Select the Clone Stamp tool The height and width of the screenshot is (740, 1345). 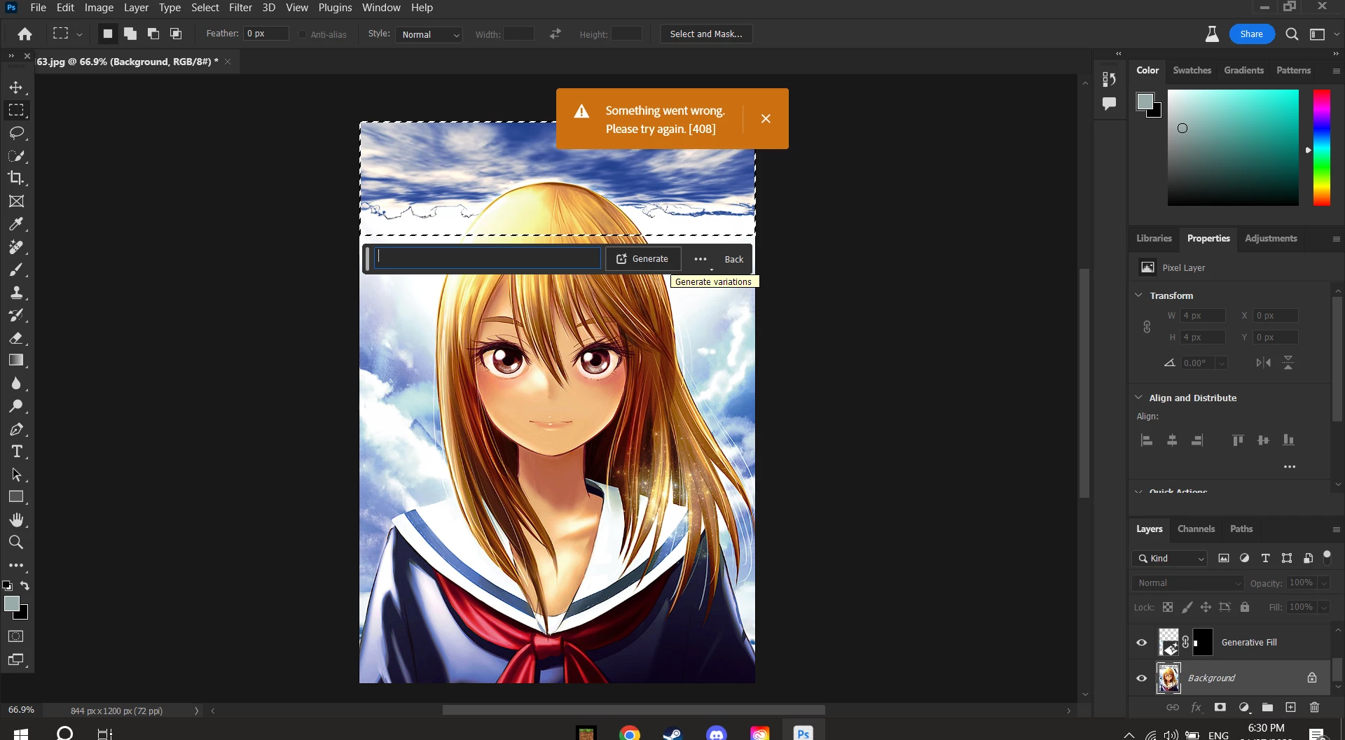tap(16, 293)
